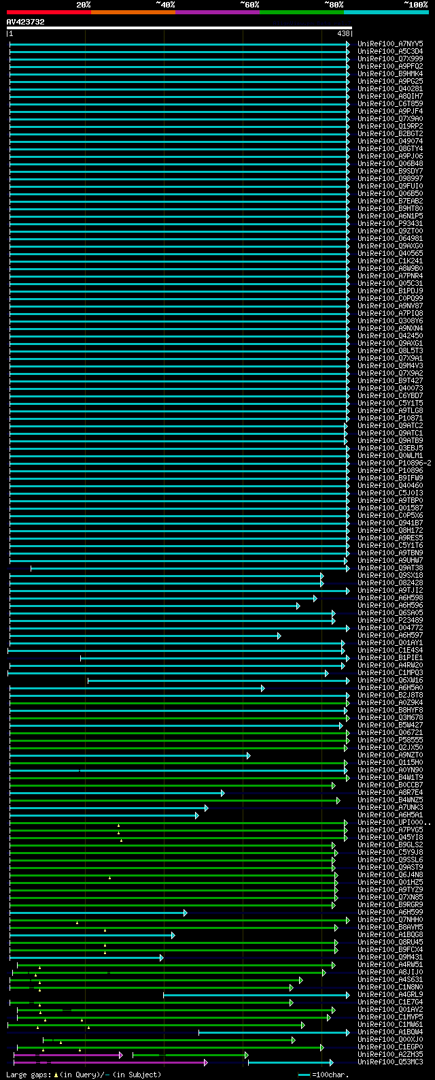Select label UniRef100_B9SDY7
Image resolution: width=435 pixels, height=1080 pixels.
(x=390, y=171)
